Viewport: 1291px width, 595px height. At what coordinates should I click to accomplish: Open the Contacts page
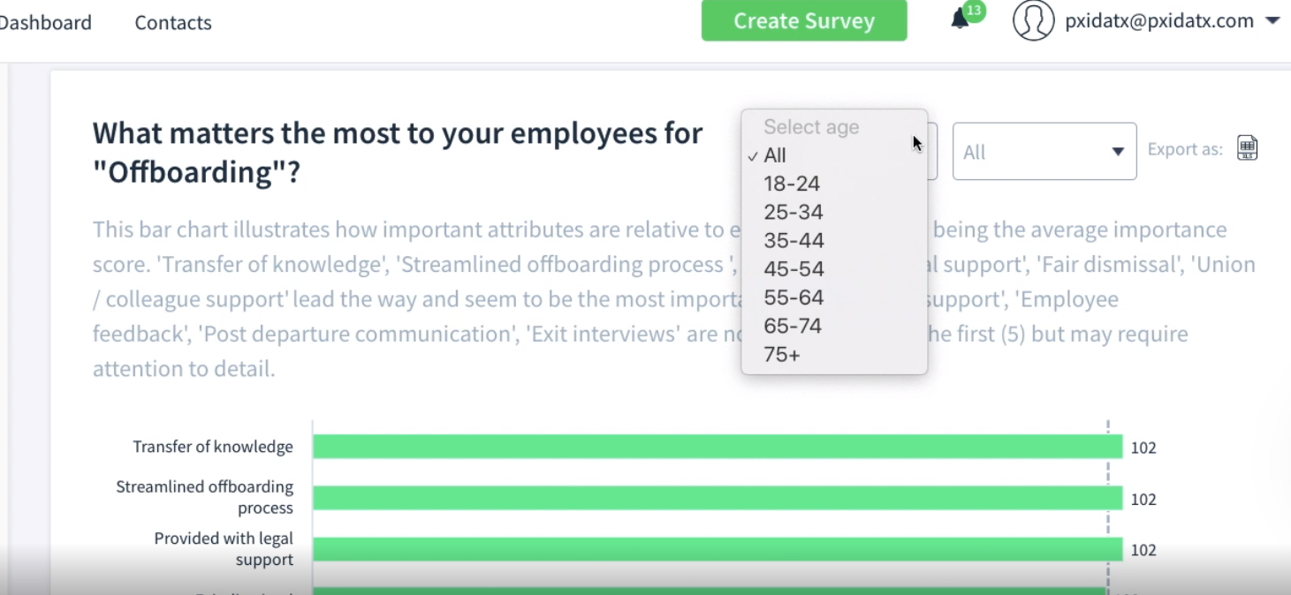tap(173, 23)
